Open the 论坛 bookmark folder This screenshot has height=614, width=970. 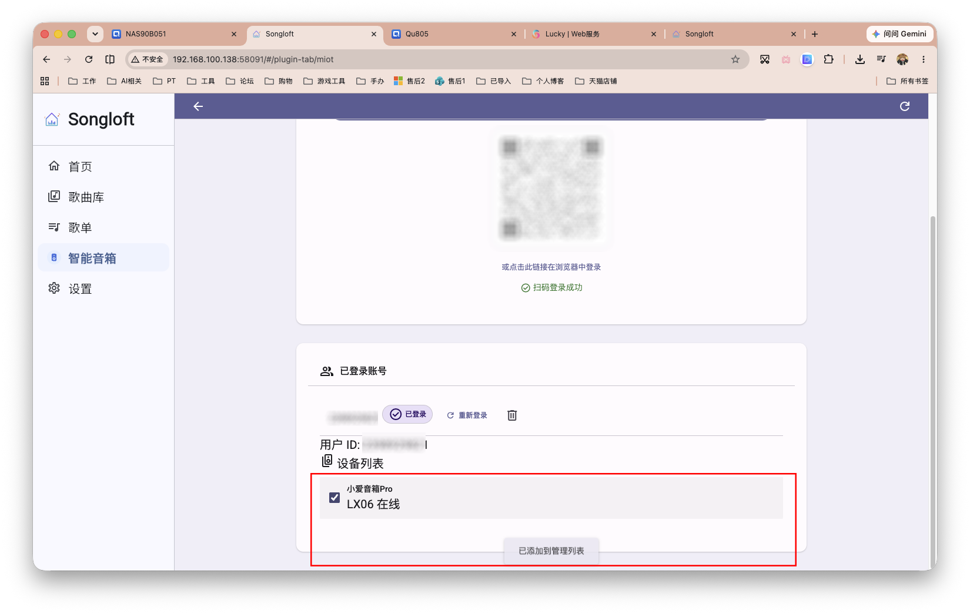[x=240, y=81]
